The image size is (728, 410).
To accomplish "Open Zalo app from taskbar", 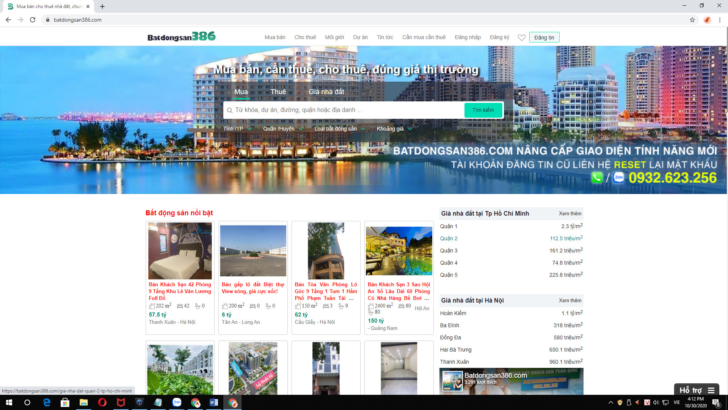I will click(177, 402).
